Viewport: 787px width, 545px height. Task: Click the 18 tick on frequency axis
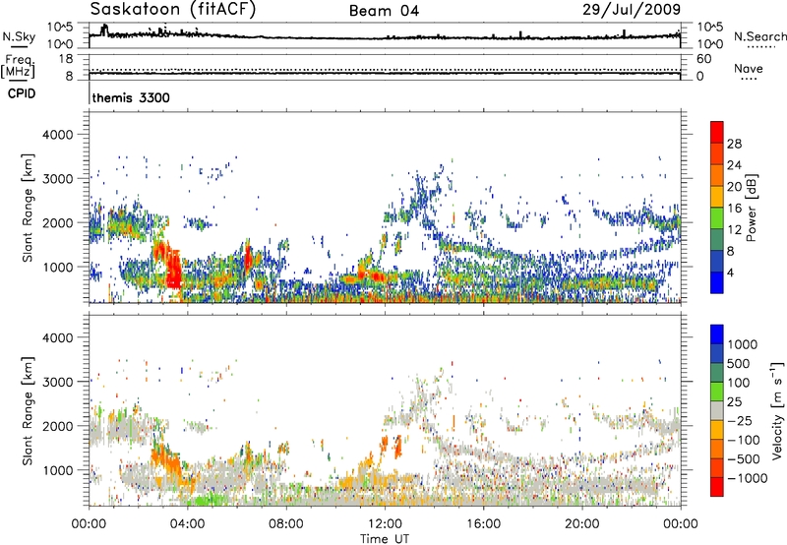click(x=66, y=59)
